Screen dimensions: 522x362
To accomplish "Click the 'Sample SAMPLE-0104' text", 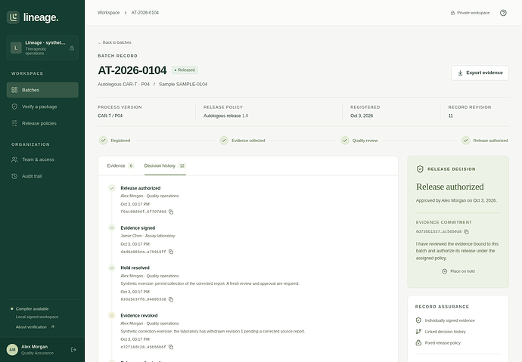I will [x=183, y=85].
